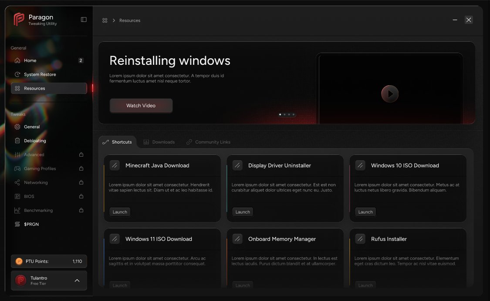Click the BIOS chip icon

pyautogui.click(x=17, y=197)
